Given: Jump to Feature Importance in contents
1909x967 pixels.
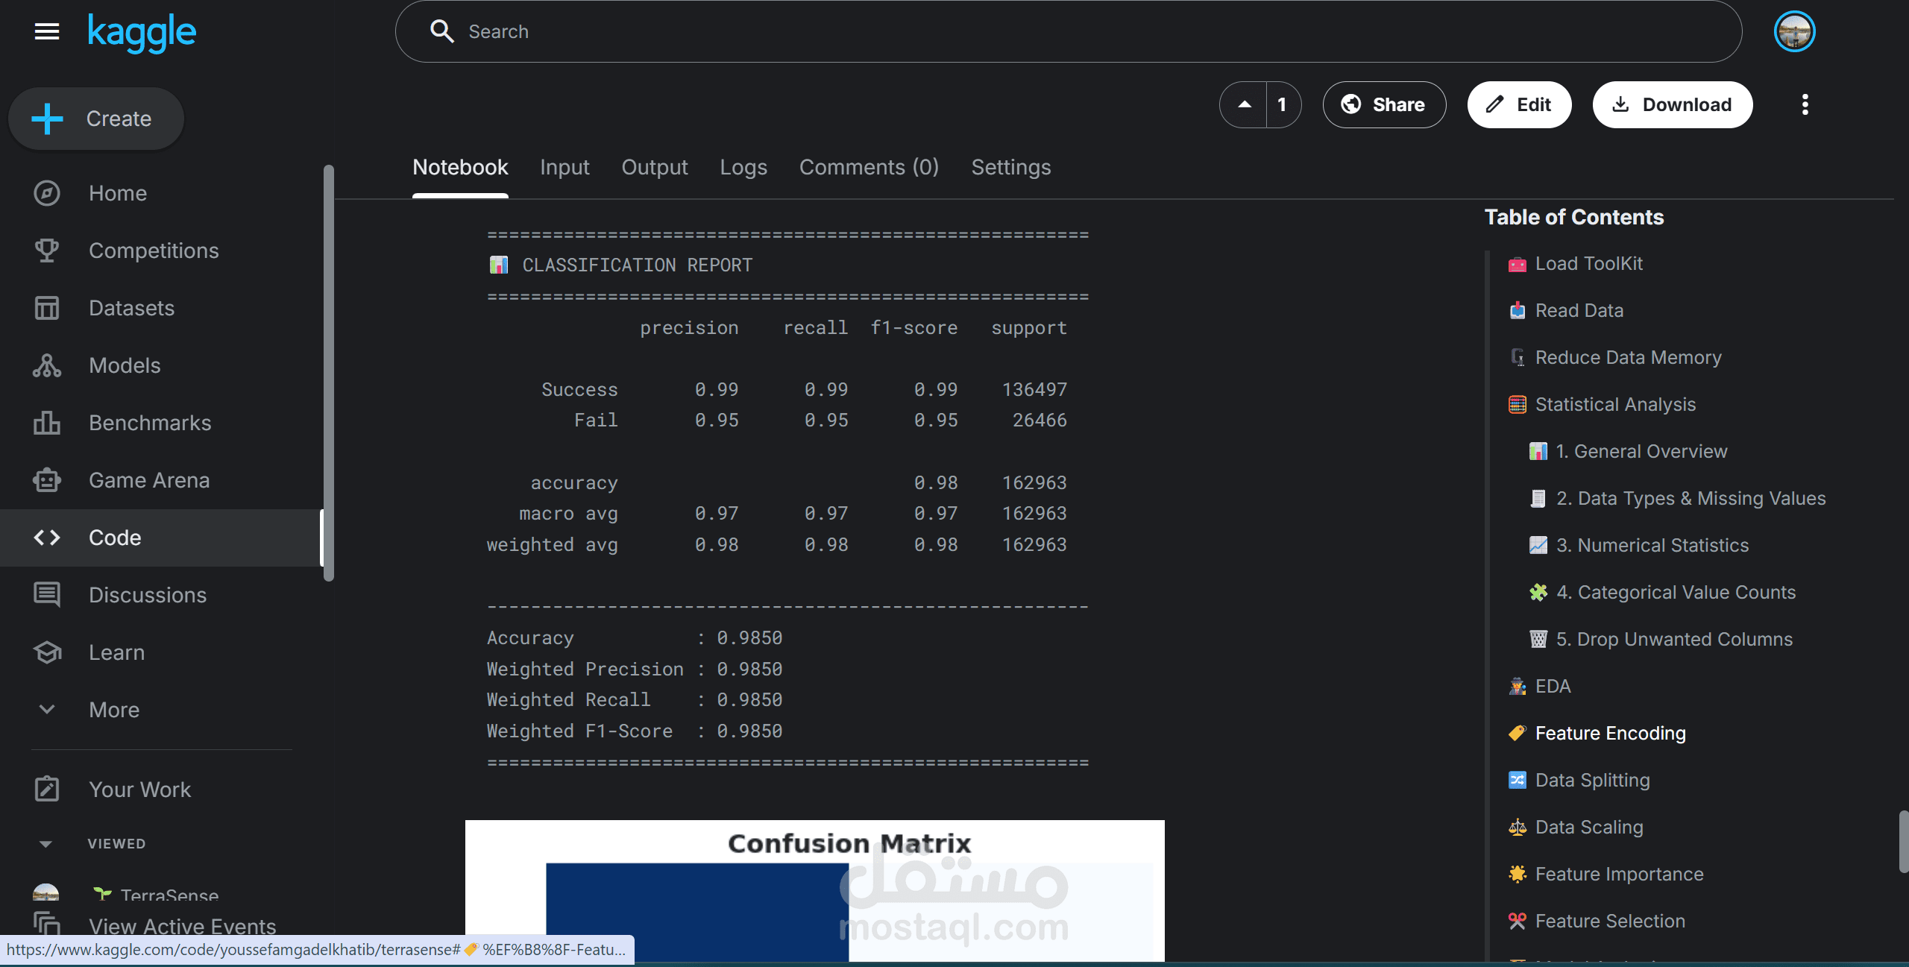Looking at the screenshot, I should [1619, 874].
